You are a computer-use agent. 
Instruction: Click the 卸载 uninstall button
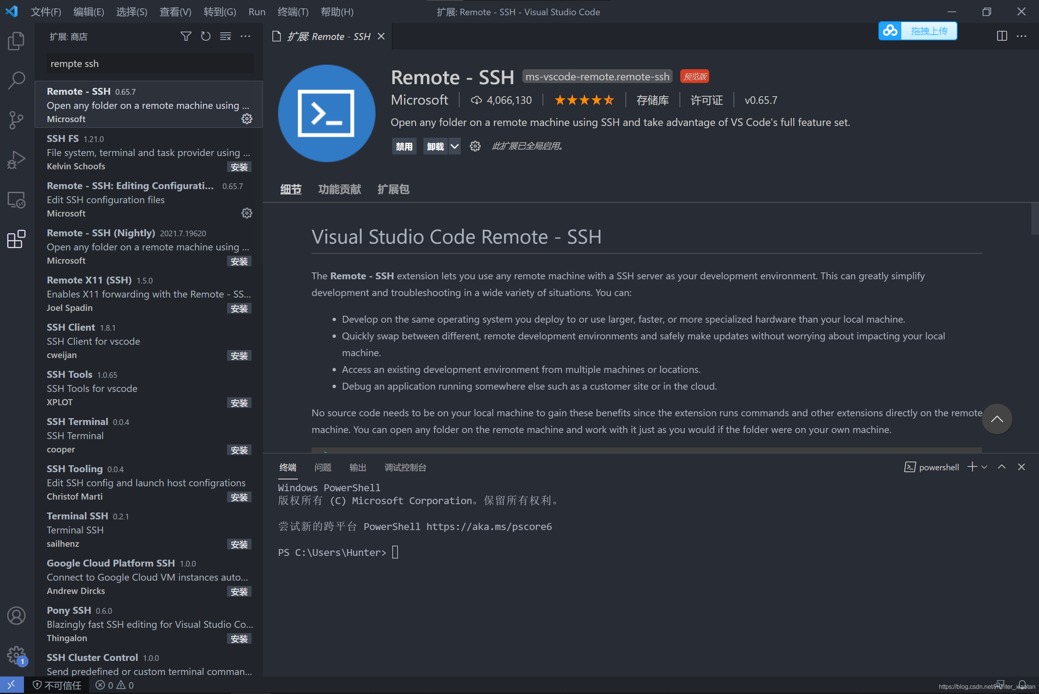click(436, 146)
